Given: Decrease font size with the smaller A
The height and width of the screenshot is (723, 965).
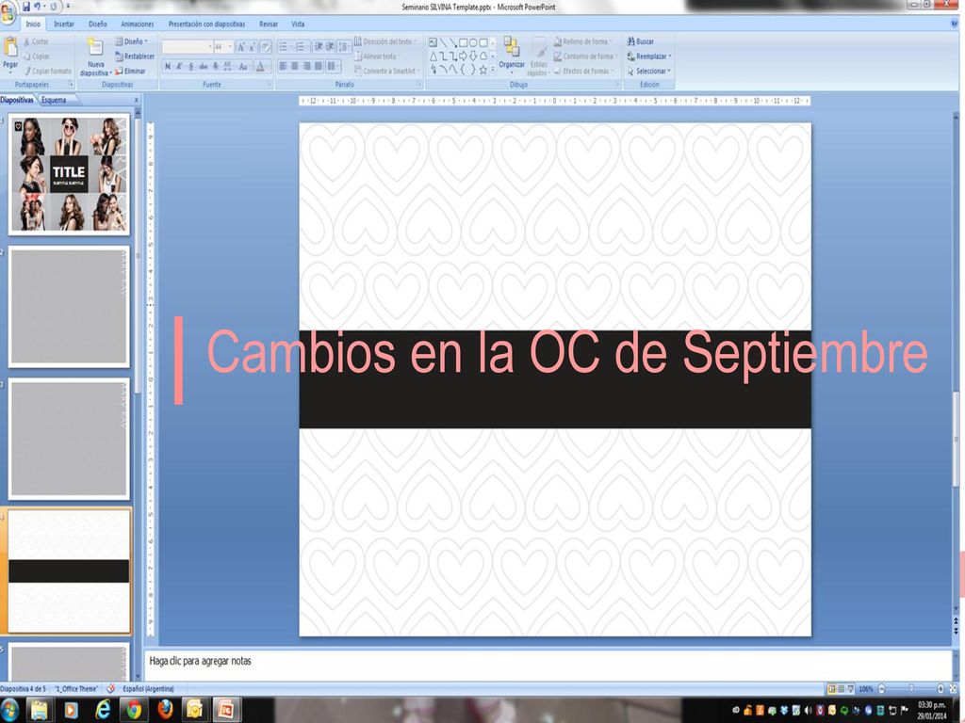Looking at the screenshot, I should point(253,47).
